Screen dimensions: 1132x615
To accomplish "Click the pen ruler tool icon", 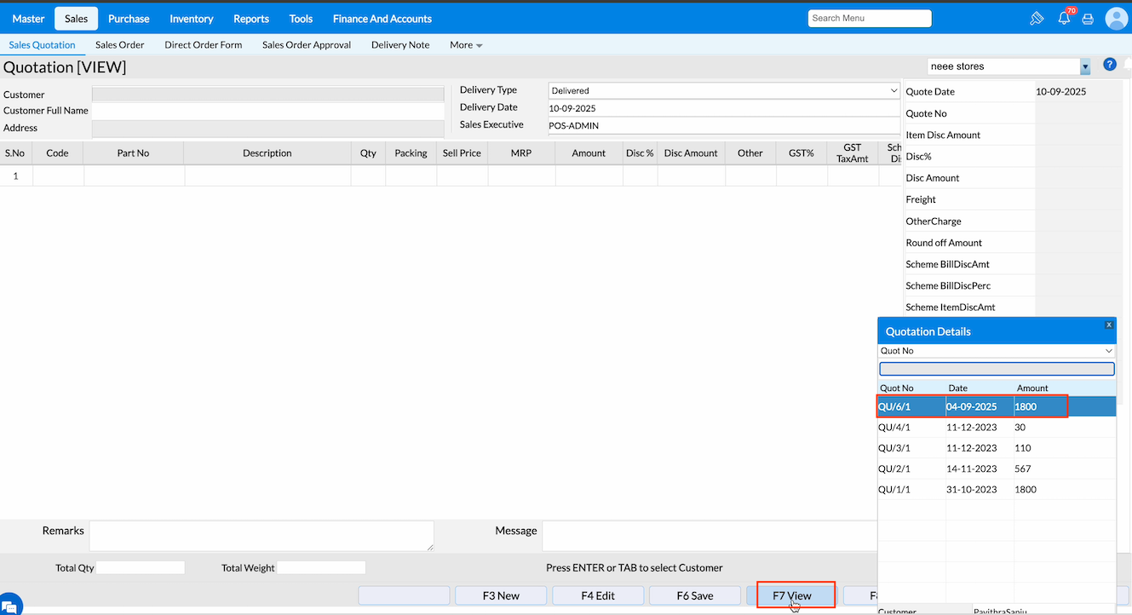I will click(1037, 18).
